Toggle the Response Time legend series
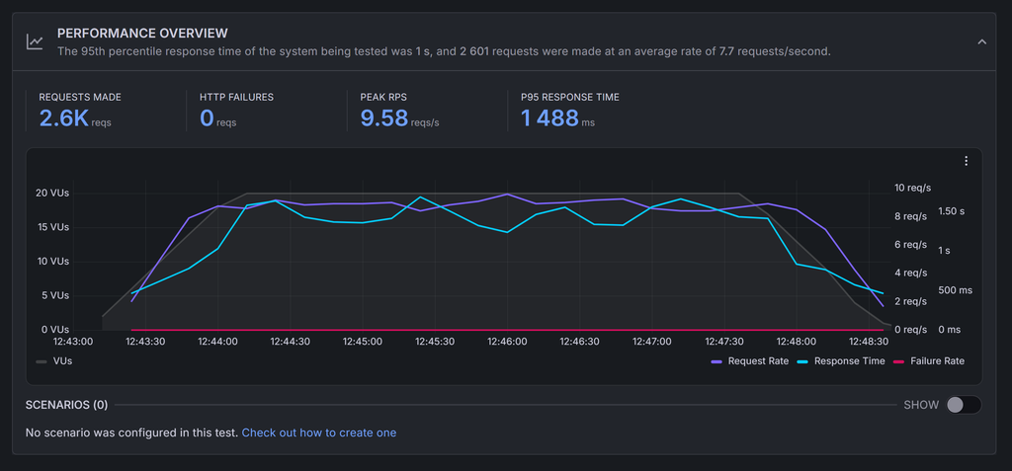Image resolution: width=1012 pixels, height=471 pixels. pyautogui.click(x=841, y=361)
